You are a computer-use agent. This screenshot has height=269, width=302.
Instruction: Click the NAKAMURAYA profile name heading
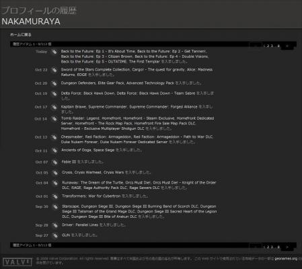[x=31, y=22]
